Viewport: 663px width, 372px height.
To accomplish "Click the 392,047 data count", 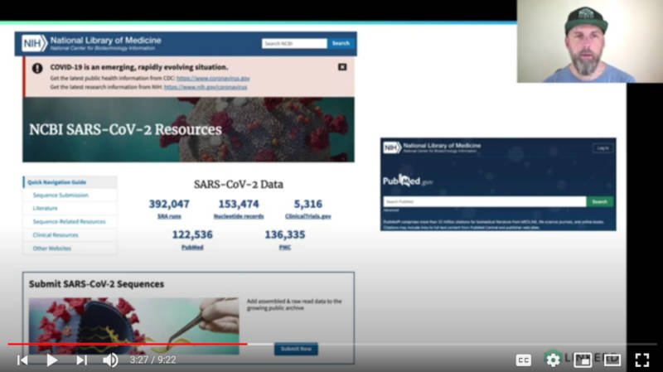I will tap(169, 204).
